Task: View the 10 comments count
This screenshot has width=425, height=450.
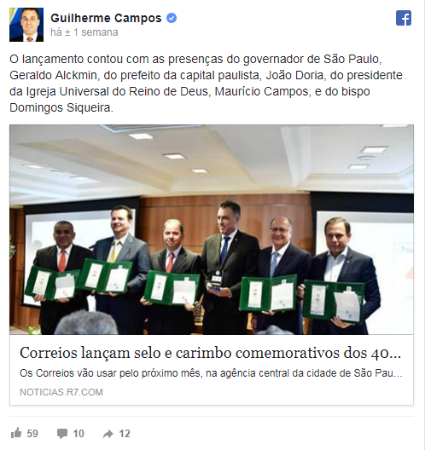Action: click(x=79, y=433)
